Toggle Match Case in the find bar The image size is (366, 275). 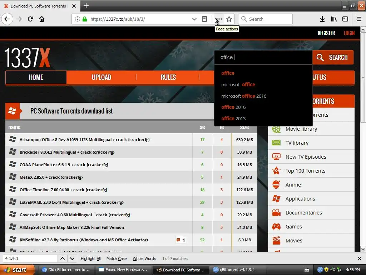coord(117,259)
